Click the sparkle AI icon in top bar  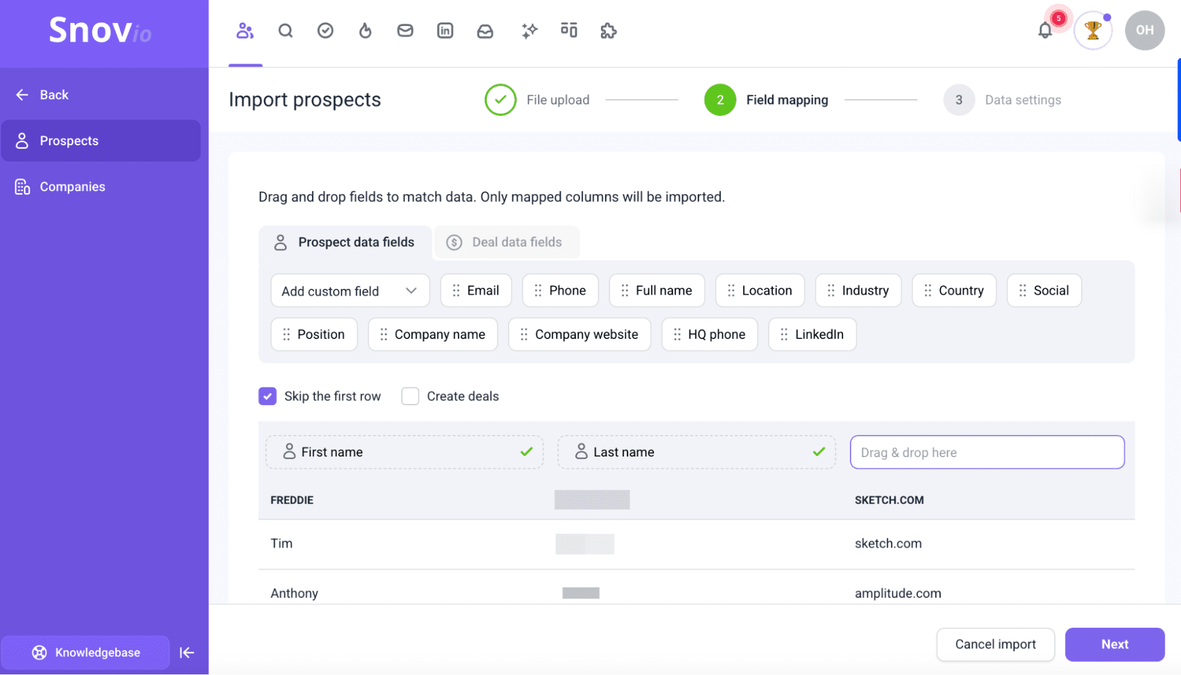coord(529,31)
